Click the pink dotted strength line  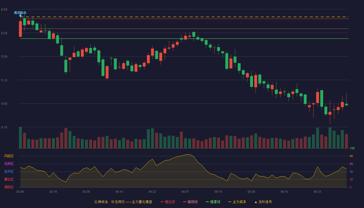184,29
